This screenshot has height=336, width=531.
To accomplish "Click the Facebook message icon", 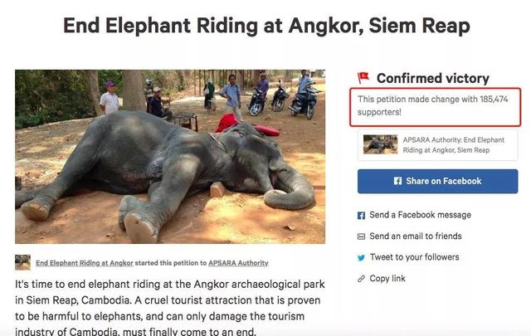I will (361, 216).
